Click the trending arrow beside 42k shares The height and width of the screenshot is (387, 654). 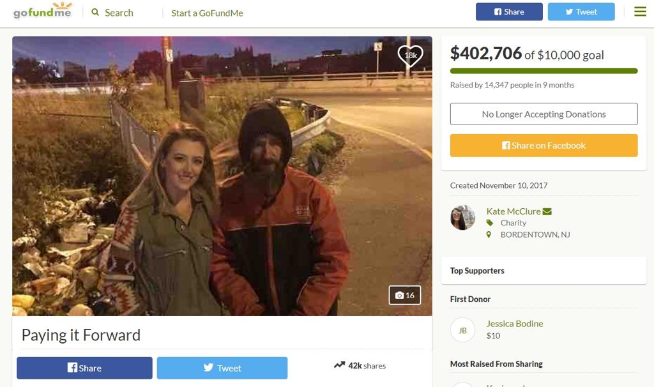339,365
